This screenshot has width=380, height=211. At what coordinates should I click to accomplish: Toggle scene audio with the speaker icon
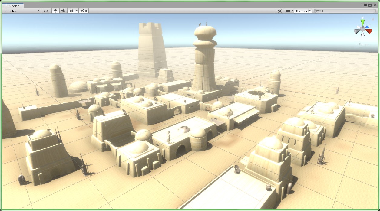(x=63, y=11)
